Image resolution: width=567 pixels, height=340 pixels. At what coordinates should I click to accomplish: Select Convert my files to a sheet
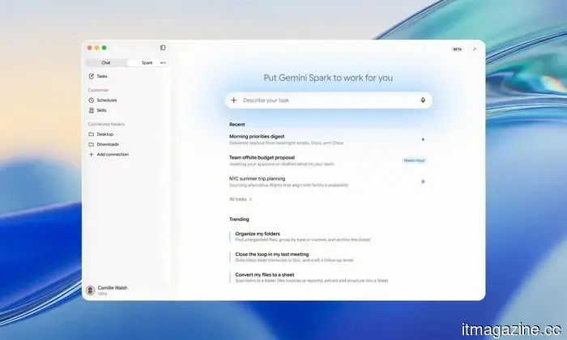click(311, 278)
